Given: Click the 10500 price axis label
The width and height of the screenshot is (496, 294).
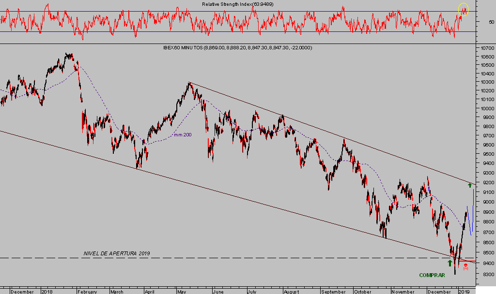Looking at the screenshot, I should tap(487, 65).
